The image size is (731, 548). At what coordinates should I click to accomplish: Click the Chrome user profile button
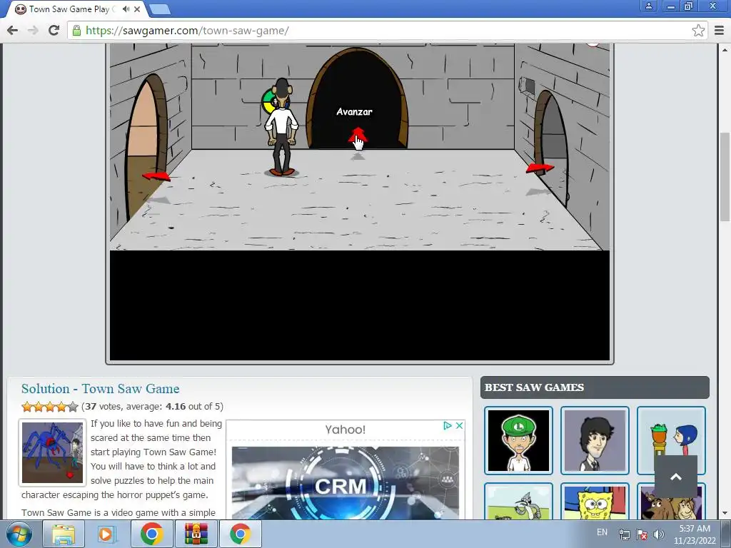pyautogui.click(x=648, y=6)
